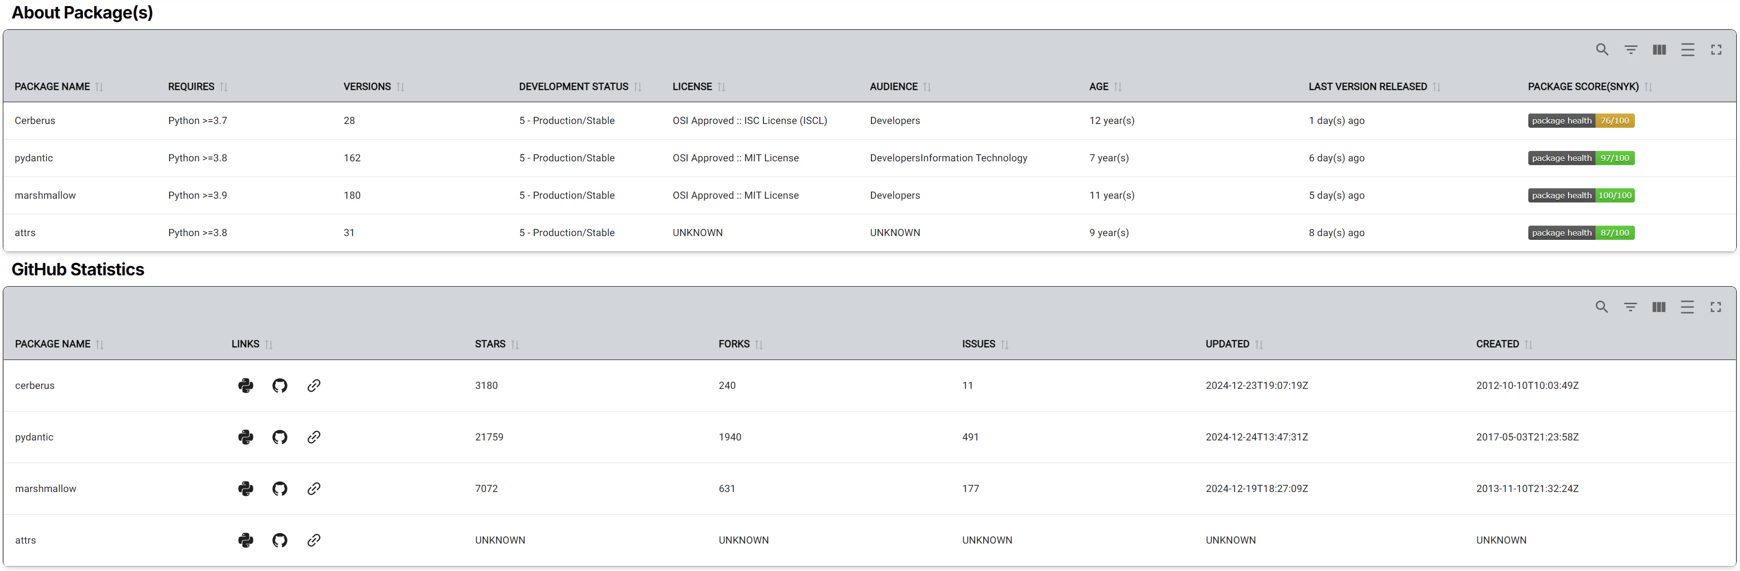Open PyPI link icon for attrs
Screen dimensions: 1740x571
click(x=246, y=540)
